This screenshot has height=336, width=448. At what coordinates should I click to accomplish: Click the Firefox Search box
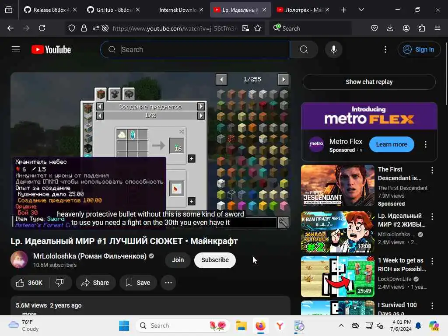coord(311,28)
